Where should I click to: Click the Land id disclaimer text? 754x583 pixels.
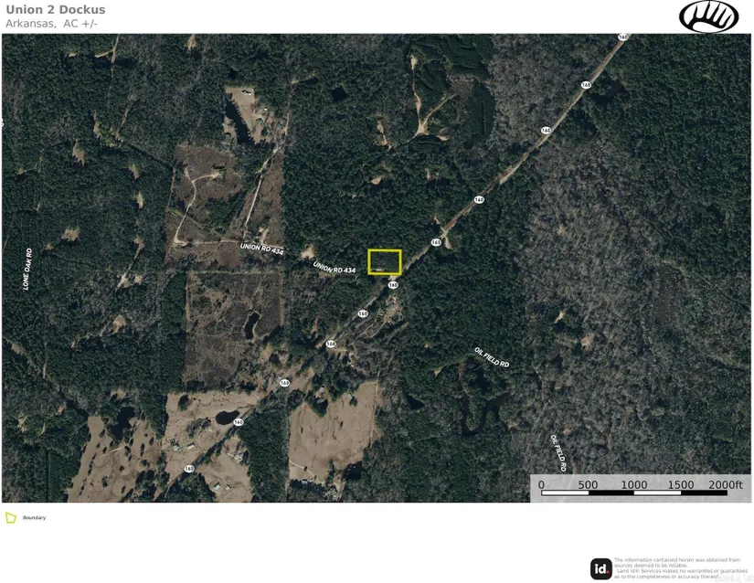coord(680,568)
